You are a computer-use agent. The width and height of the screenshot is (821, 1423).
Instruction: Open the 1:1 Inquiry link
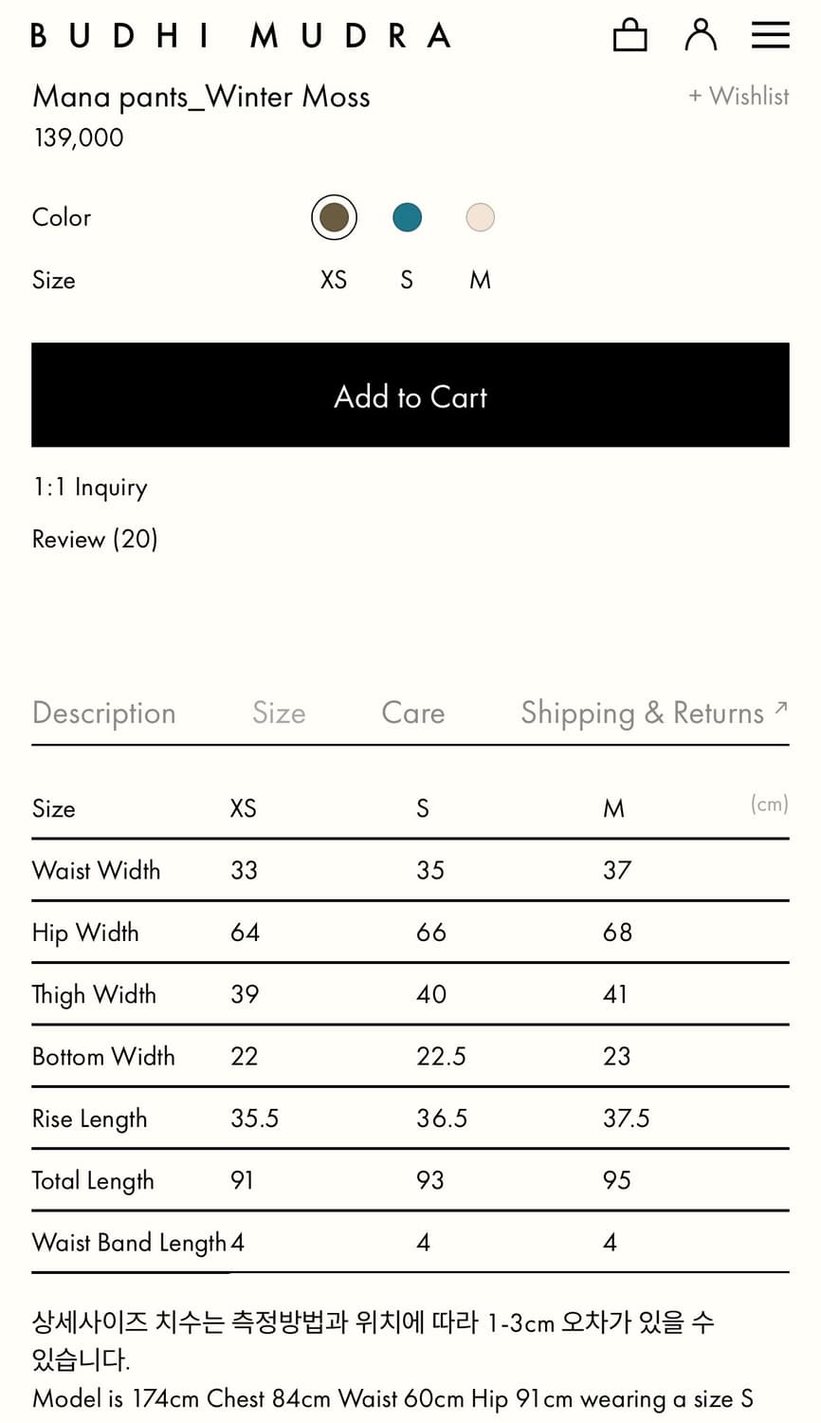click(x=90, y=488)
